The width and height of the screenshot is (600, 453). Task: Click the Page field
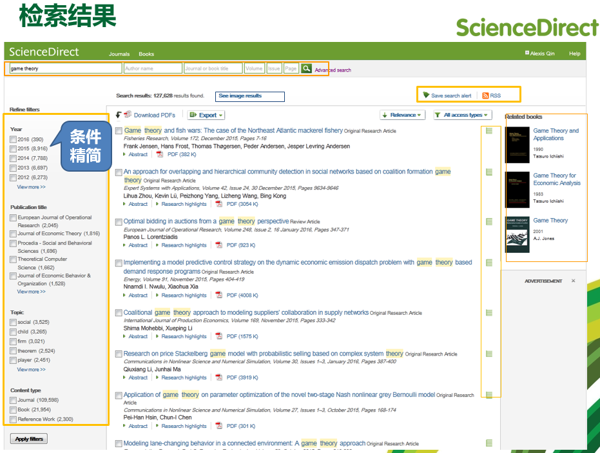pos(291,68)
